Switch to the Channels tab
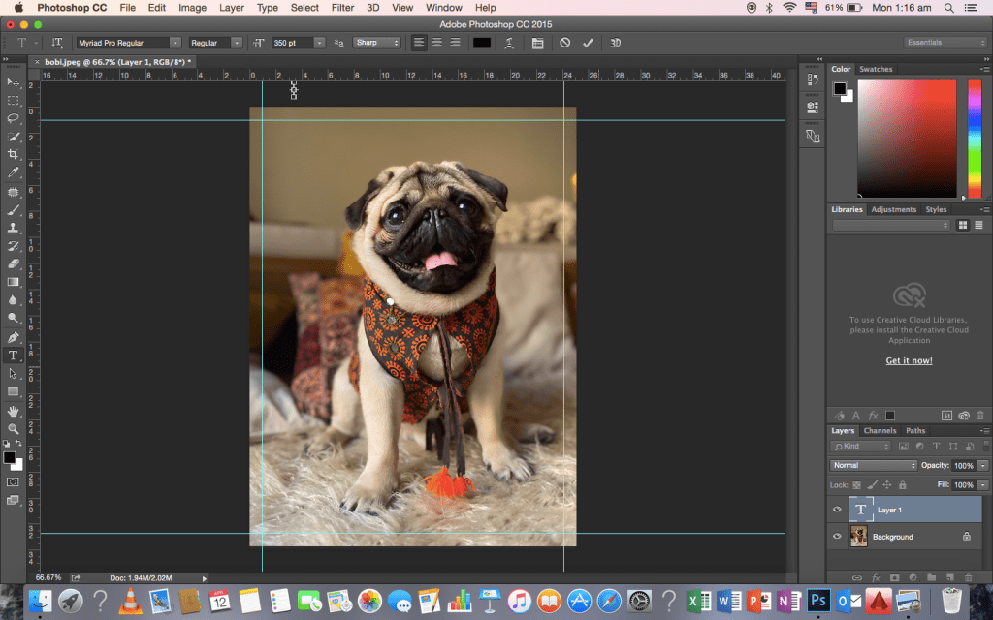The height and width of the screenshot is (620, 993). tap(880, 431)
